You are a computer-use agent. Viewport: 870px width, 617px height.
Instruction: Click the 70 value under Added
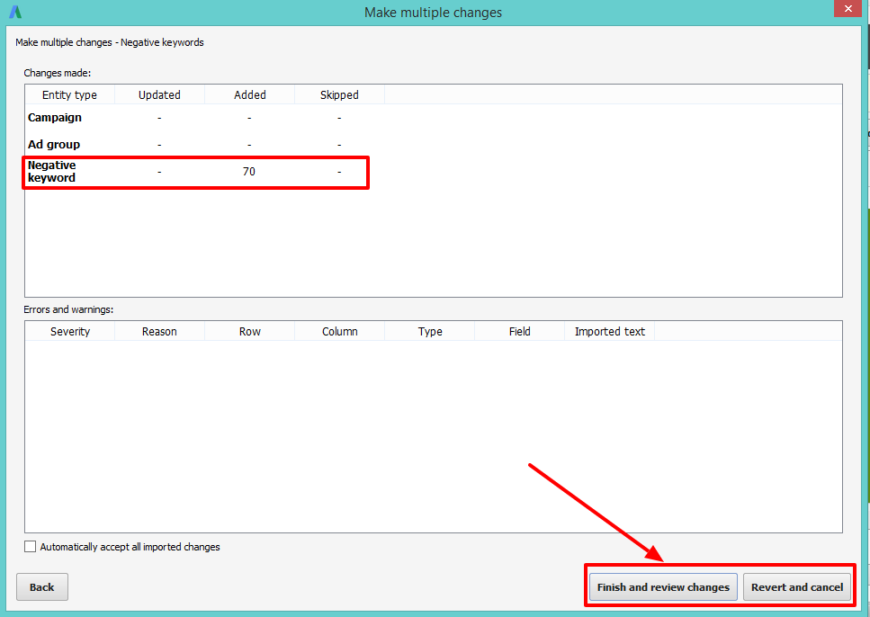pyautogui.click(x=249, y=172)
